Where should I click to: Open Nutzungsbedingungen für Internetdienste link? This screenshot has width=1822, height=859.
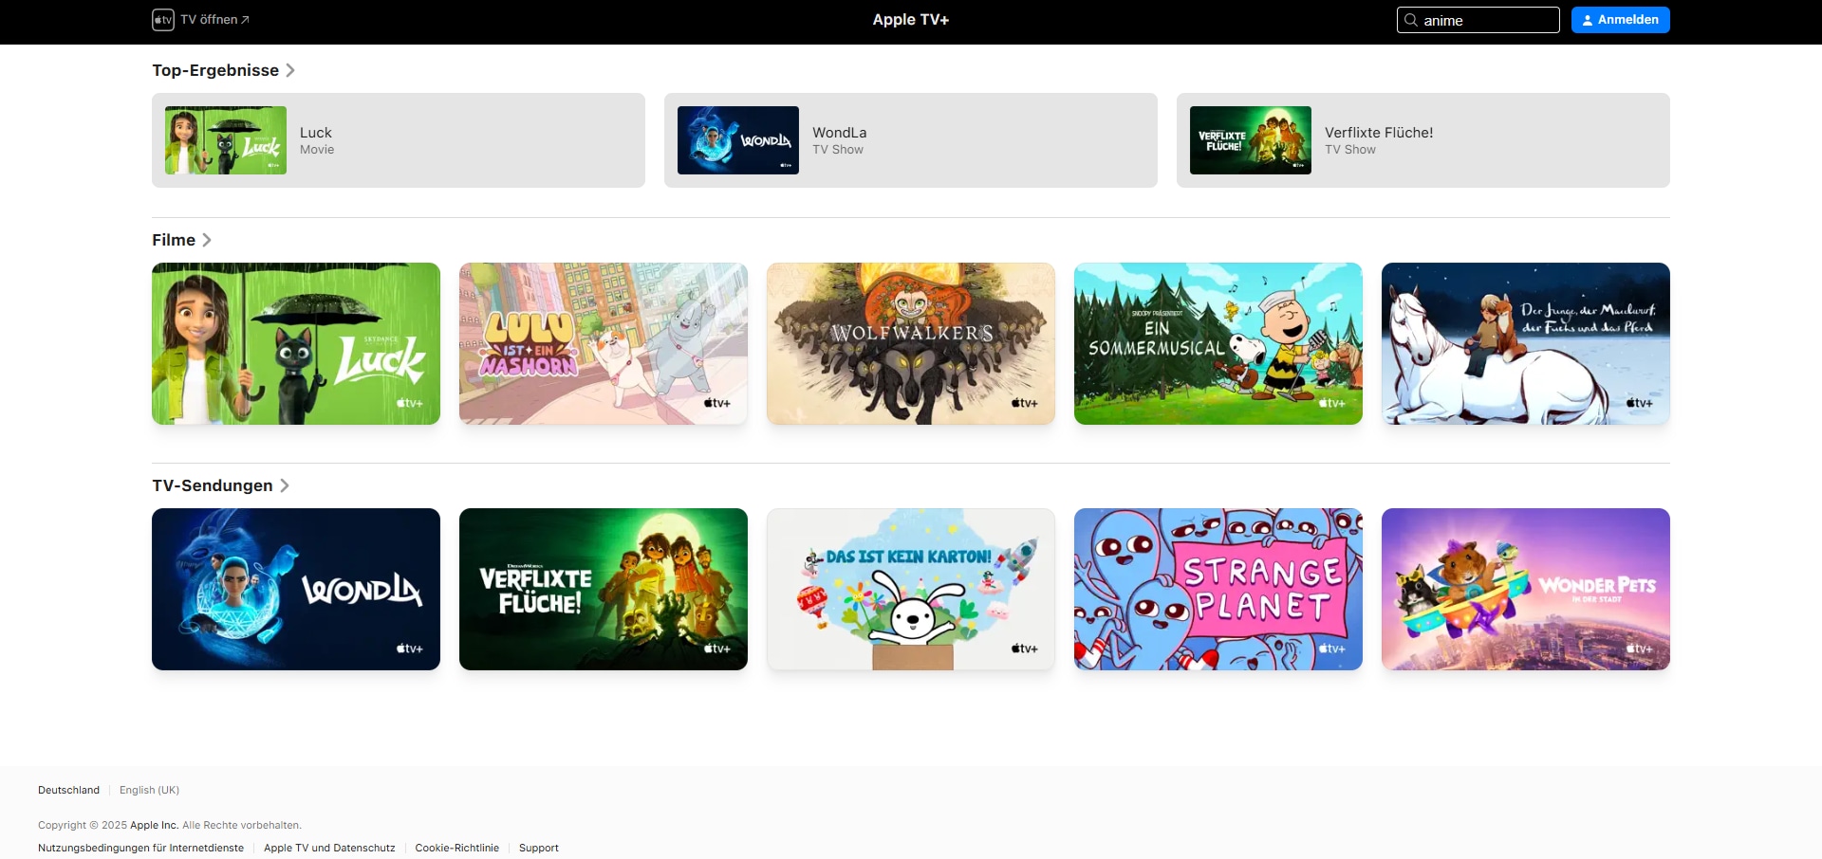[140, 848]
